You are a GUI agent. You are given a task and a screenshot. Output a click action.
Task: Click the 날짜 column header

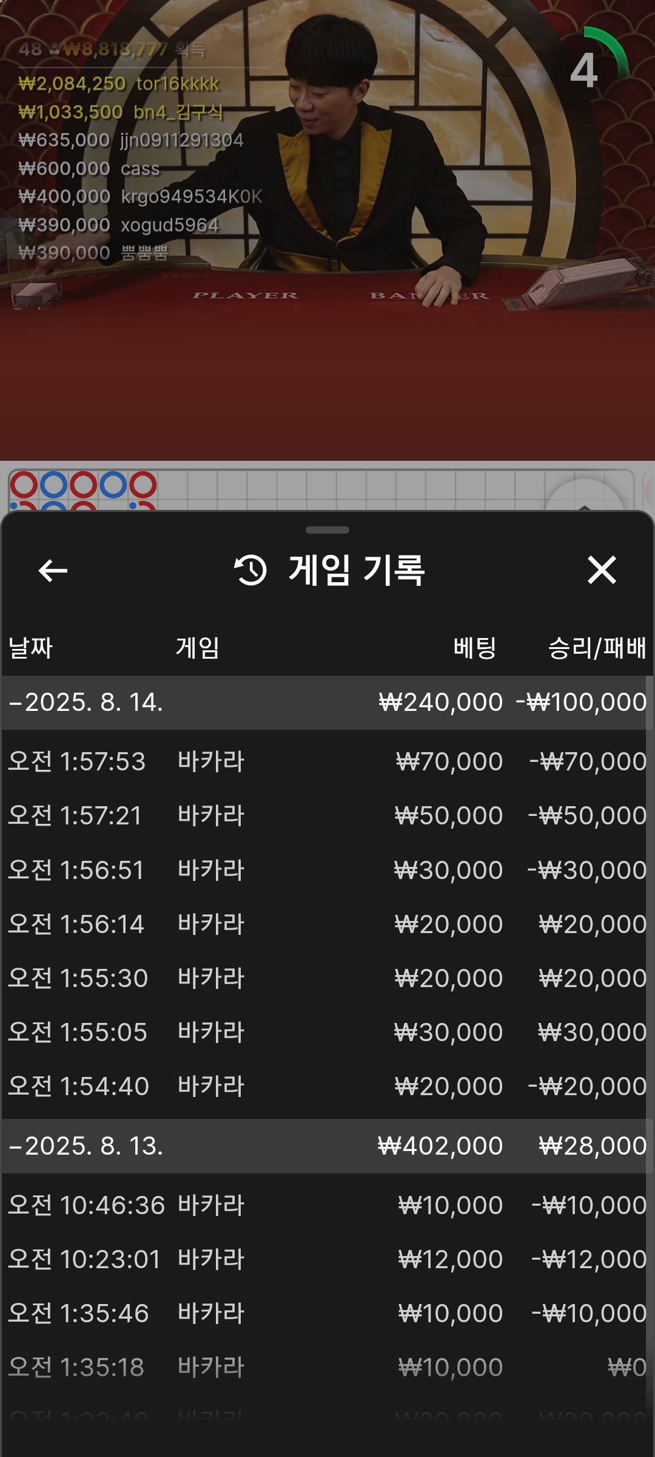[30, 648]
